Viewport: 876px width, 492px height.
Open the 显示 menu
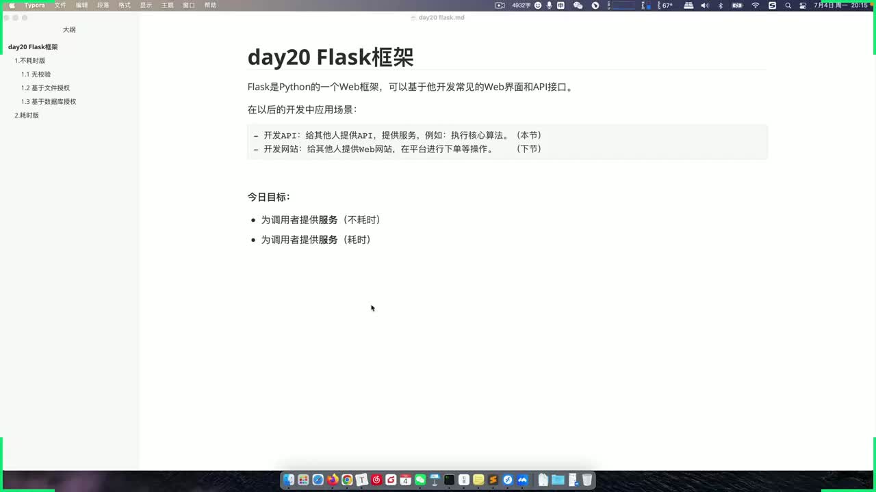point(146,5)
